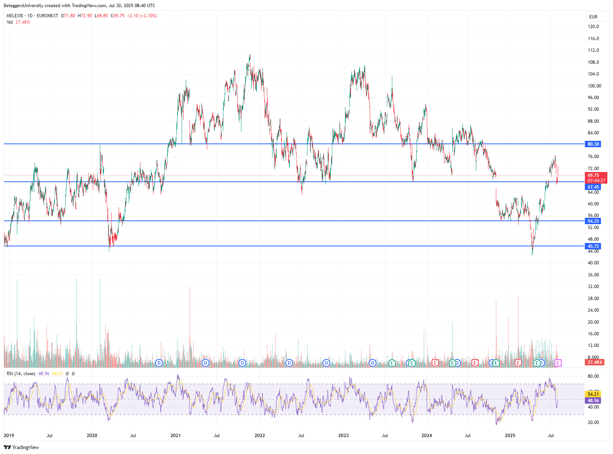Screen dimensions: 613x454
Task: Click the Vol indicator legend
Action: (10, 22)
